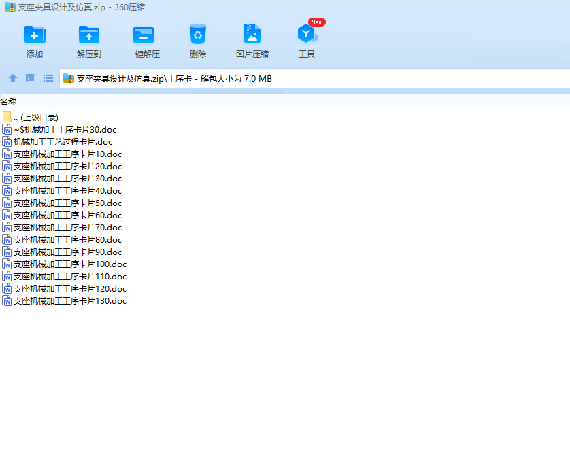Sort by the 名称 column header

8,102
